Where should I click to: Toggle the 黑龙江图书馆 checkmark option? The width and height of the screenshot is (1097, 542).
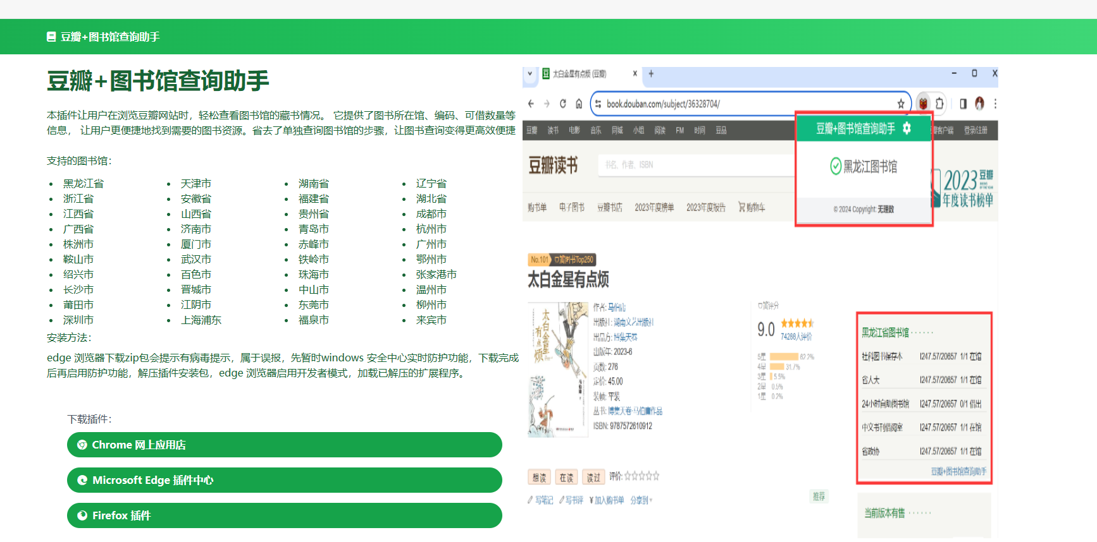pos(836,166)
